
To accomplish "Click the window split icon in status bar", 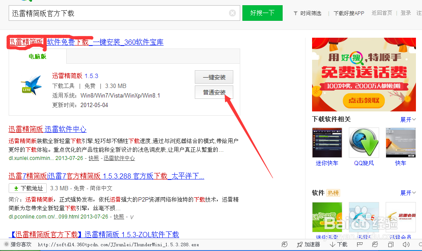I will click(391, 244).
